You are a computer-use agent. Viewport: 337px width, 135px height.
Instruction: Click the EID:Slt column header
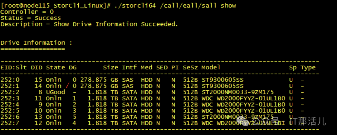(14, 67)
